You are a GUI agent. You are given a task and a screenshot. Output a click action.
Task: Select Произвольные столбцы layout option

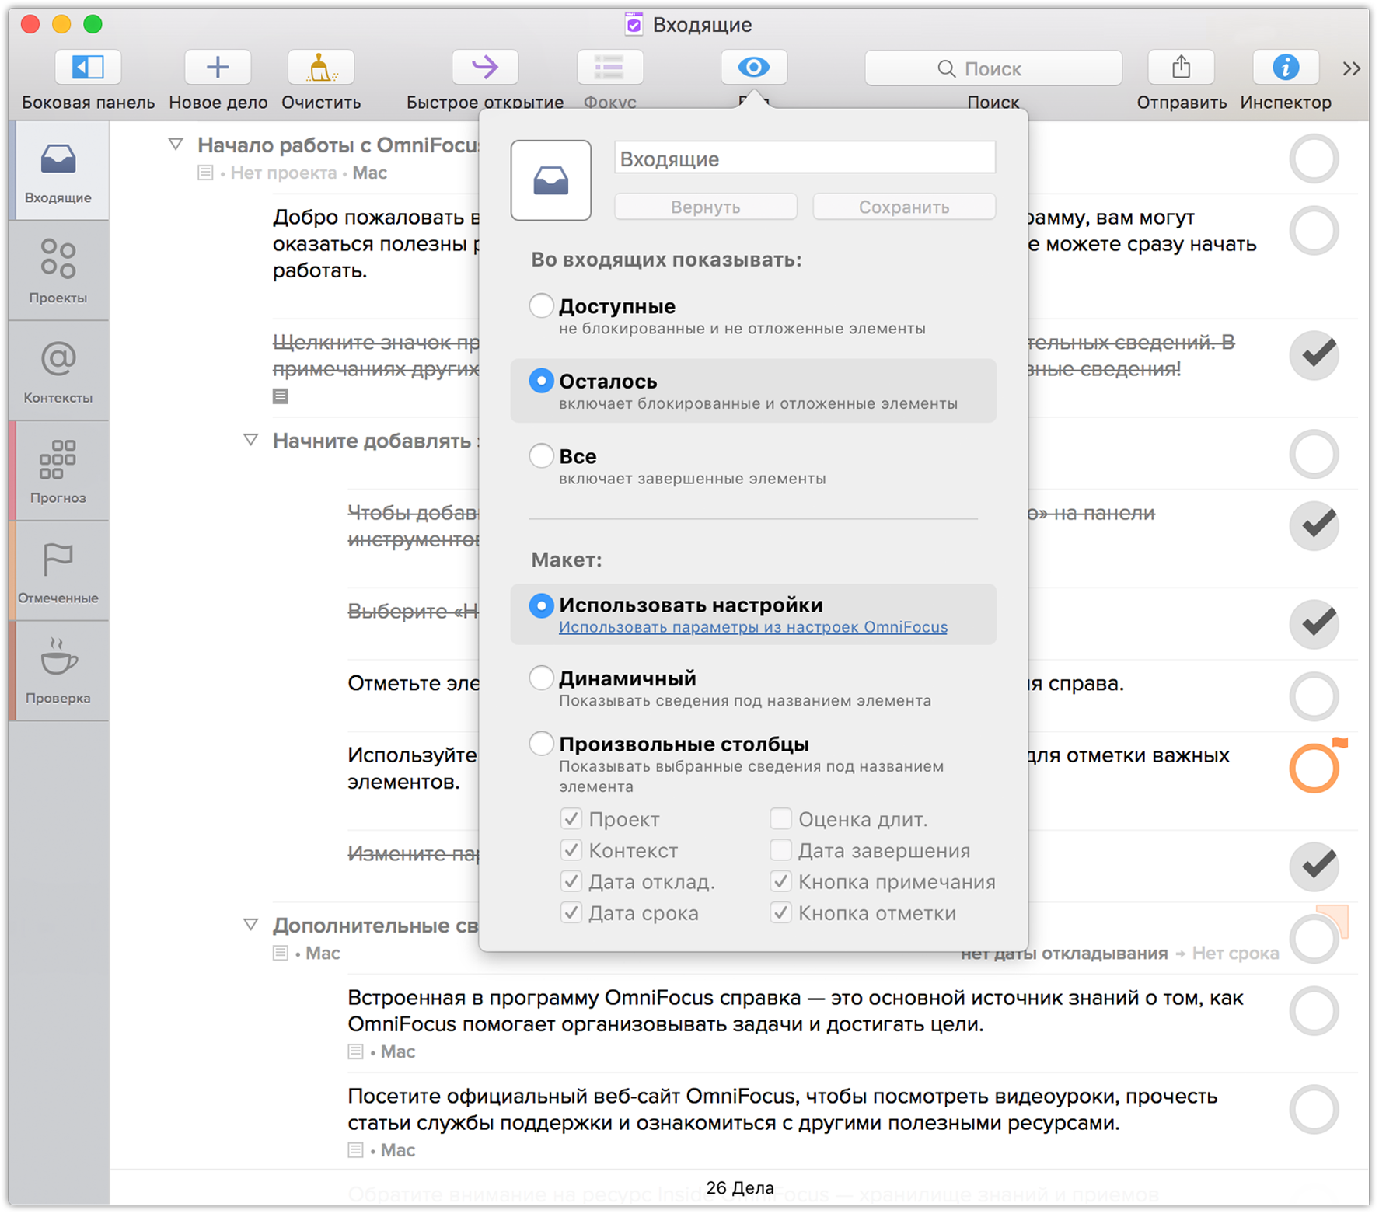[x=541, y=744]
